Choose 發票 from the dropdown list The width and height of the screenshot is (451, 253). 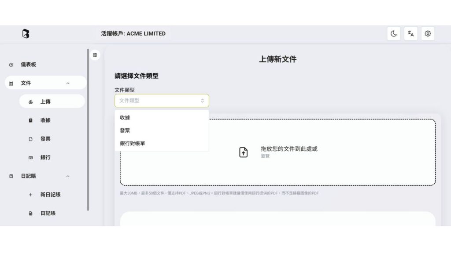tap(162, 130)
